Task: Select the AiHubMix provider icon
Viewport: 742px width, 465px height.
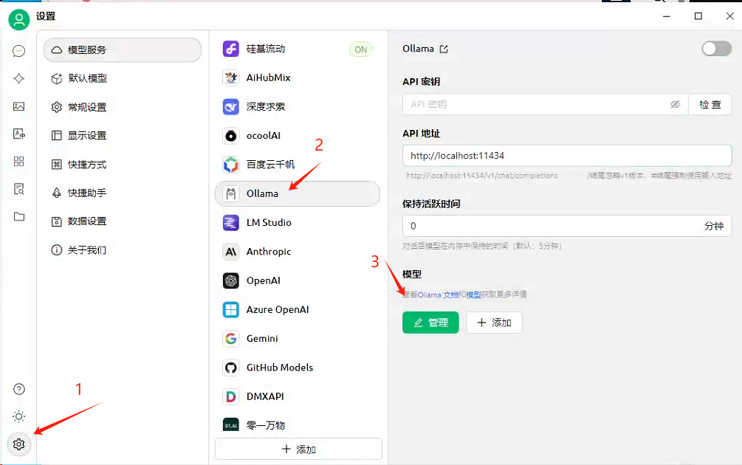Action: pos(231,77)
